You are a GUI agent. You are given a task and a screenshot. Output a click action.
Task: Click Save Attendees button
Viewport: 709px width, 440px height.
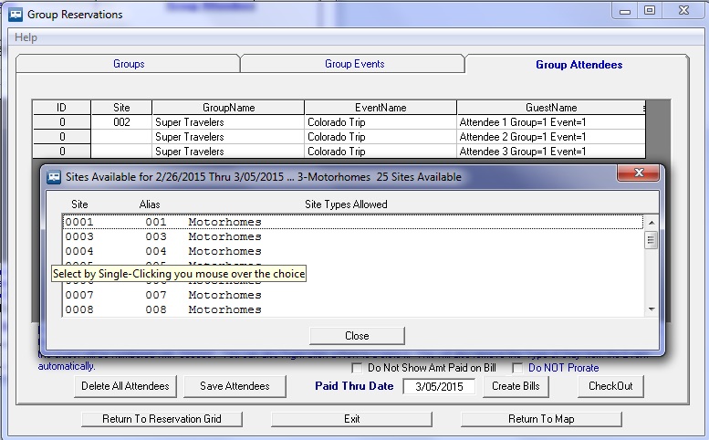235,386
